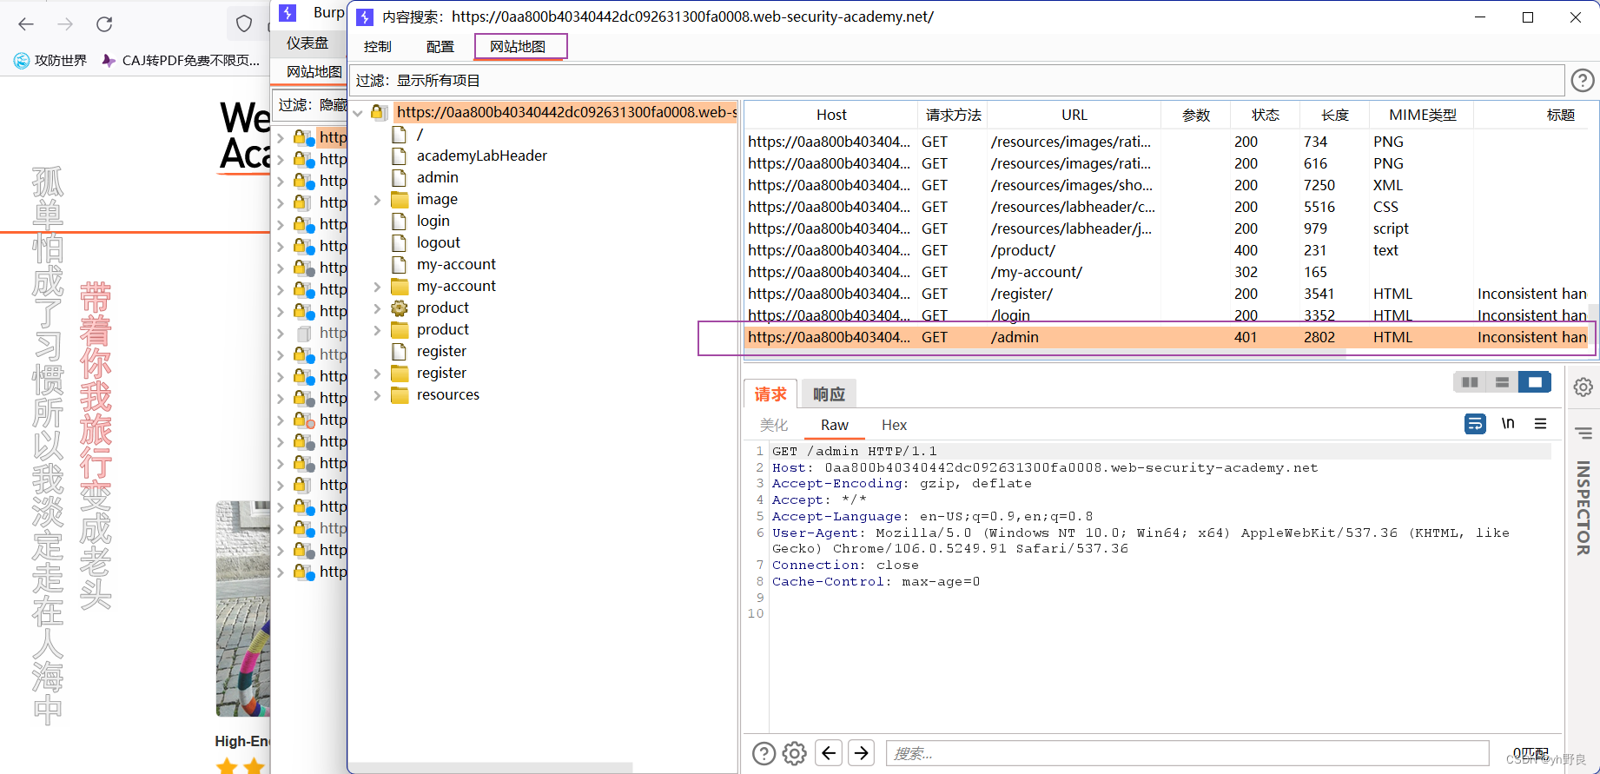The height and width of the screenshot is (774, 1600).
Task: Select side-by-side layout icon
Action: coord(1470,382)
